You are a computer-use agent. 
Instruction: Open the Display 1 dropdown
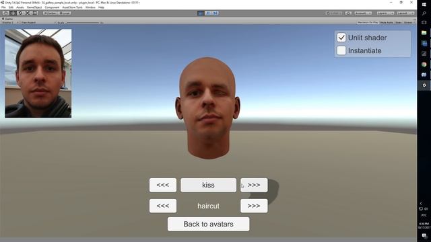pyautogui.click(x=10, y=22)
